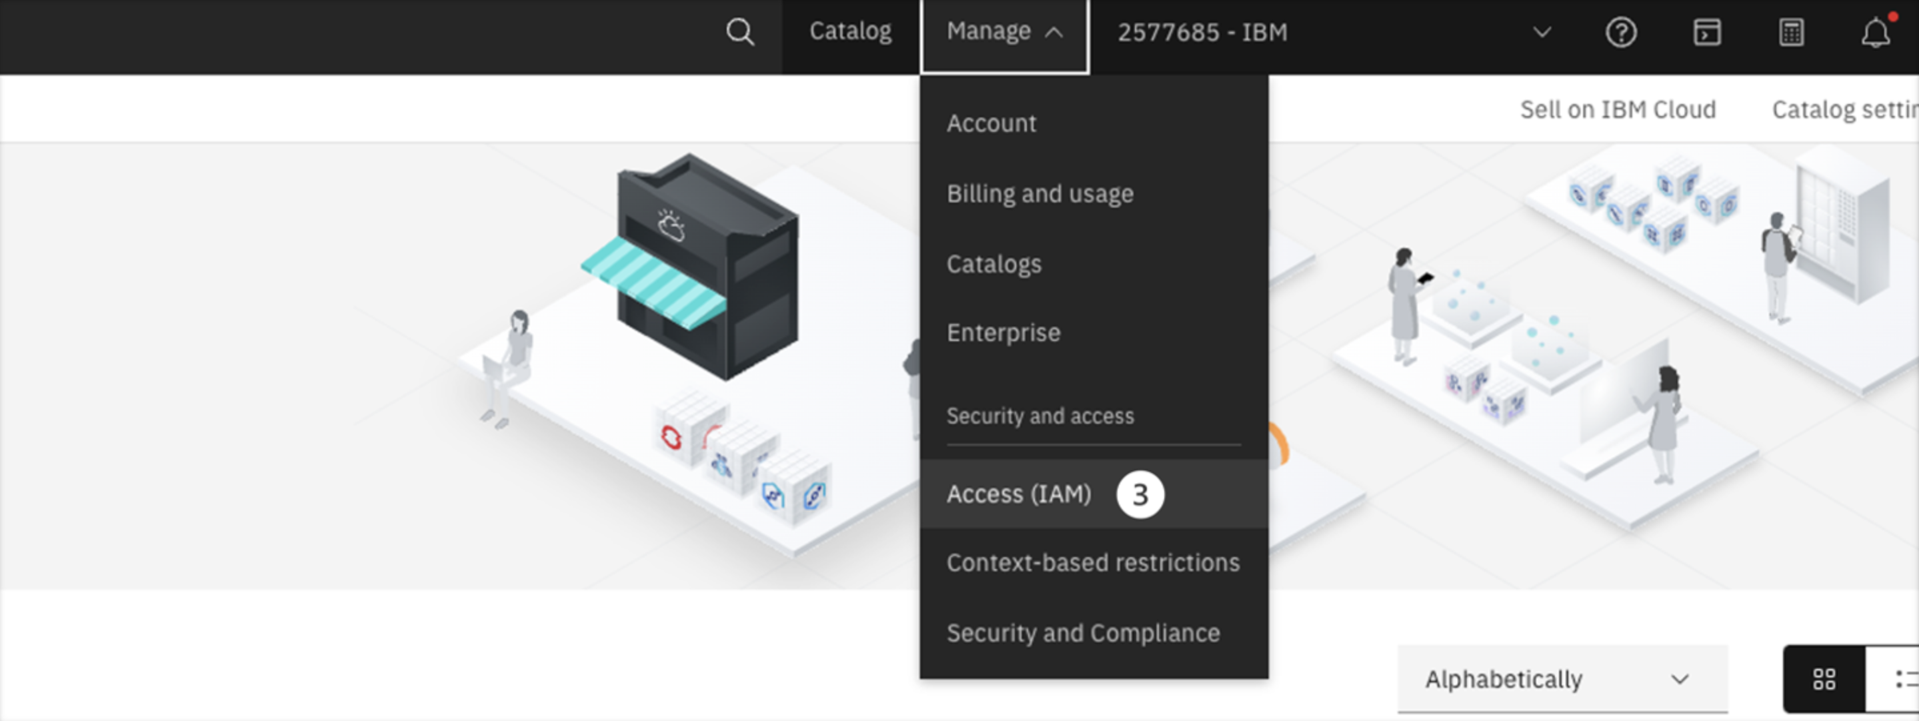Open the cost estimator calculator icon
The image size is (1919, 721).
pos(1791,32)
